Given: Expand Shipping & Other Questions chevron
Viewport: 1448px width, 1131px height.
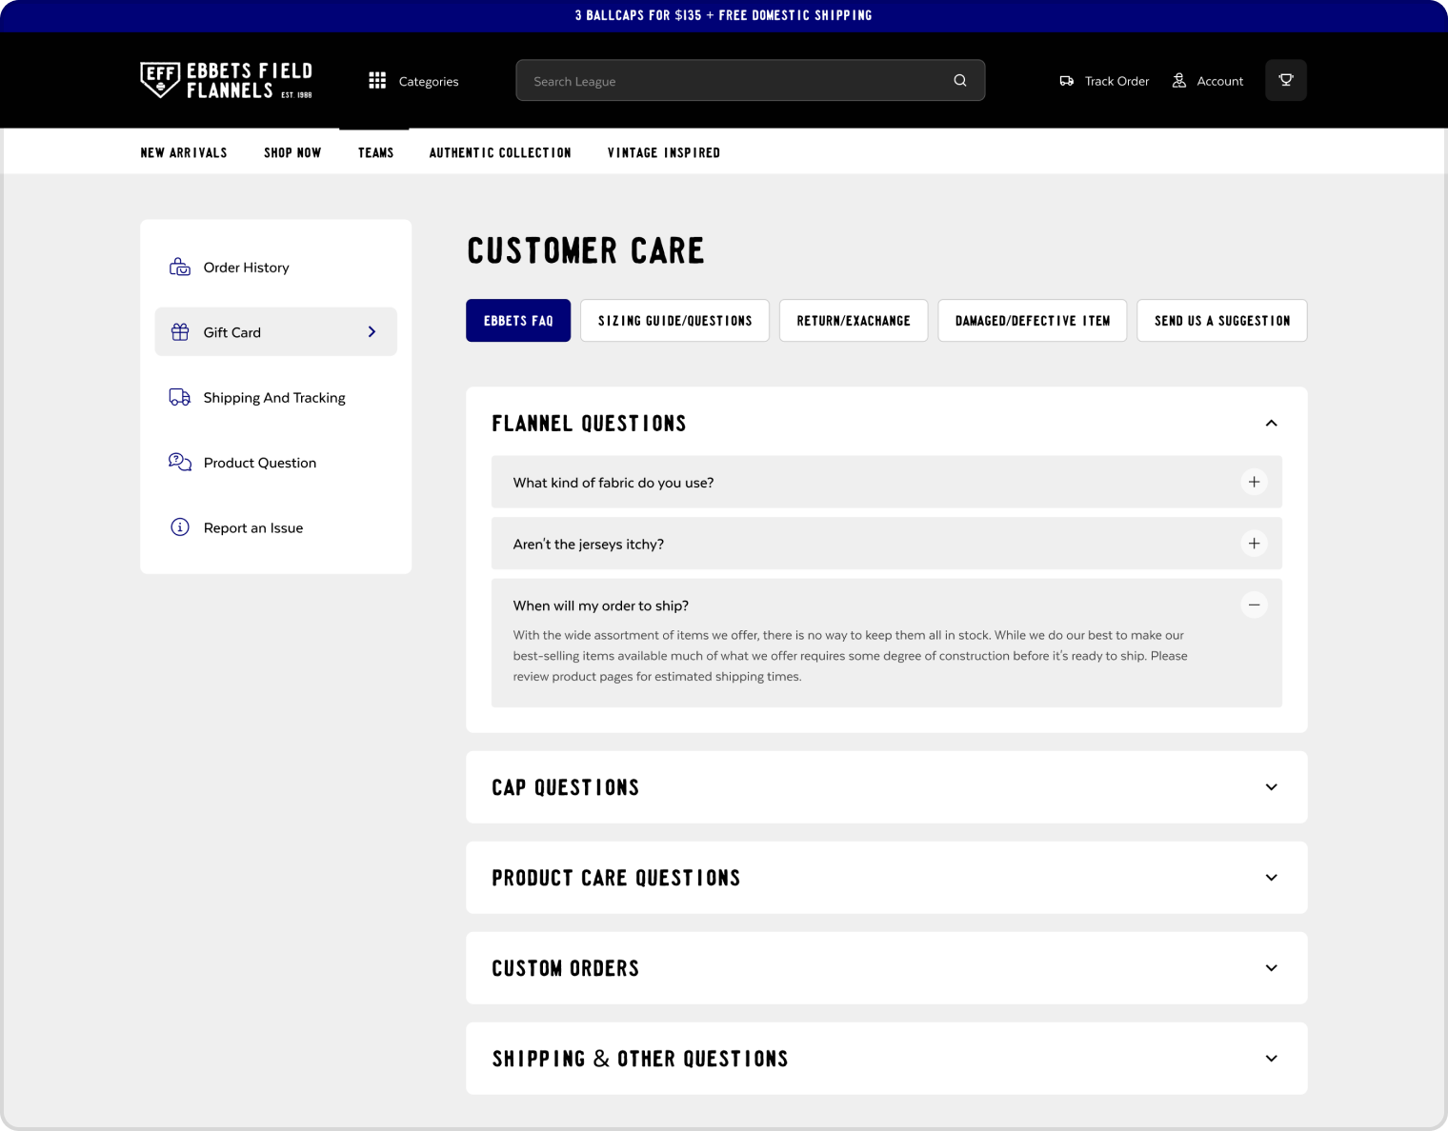Looking at the screenshot, I should tap(1272, 1059).
